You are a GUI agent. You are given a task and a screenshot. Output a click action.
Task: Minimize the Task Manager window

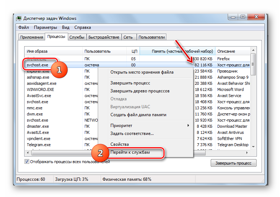click(233, 17)
